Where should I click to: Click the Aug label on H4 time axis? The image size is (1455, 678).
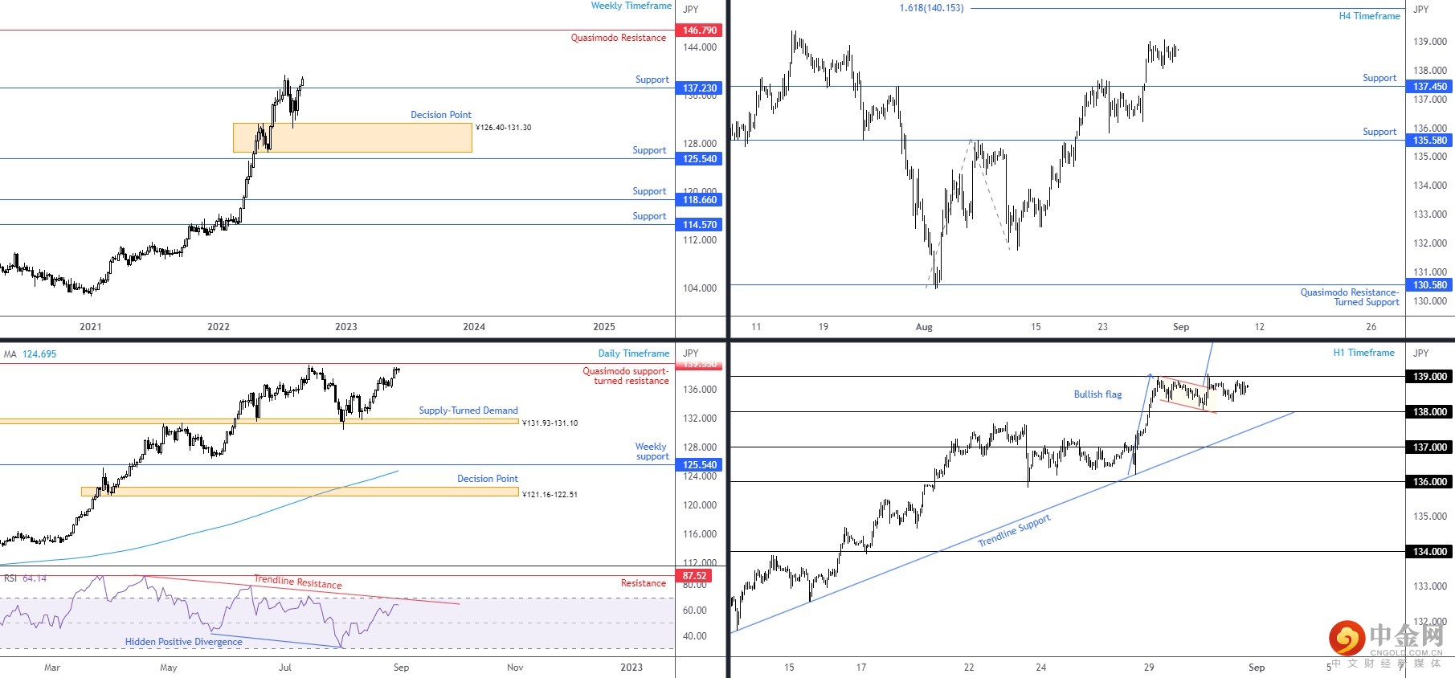924,327
